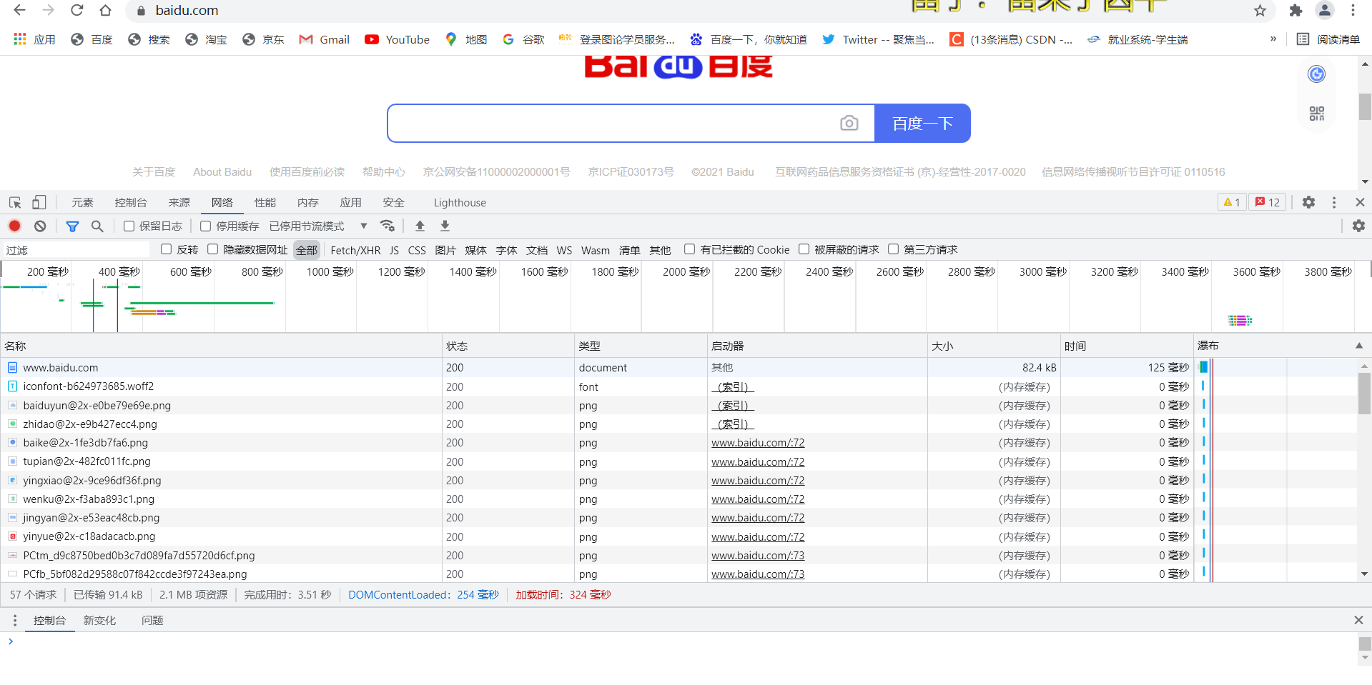Sort by the 状态 column header

coord(508,346)
